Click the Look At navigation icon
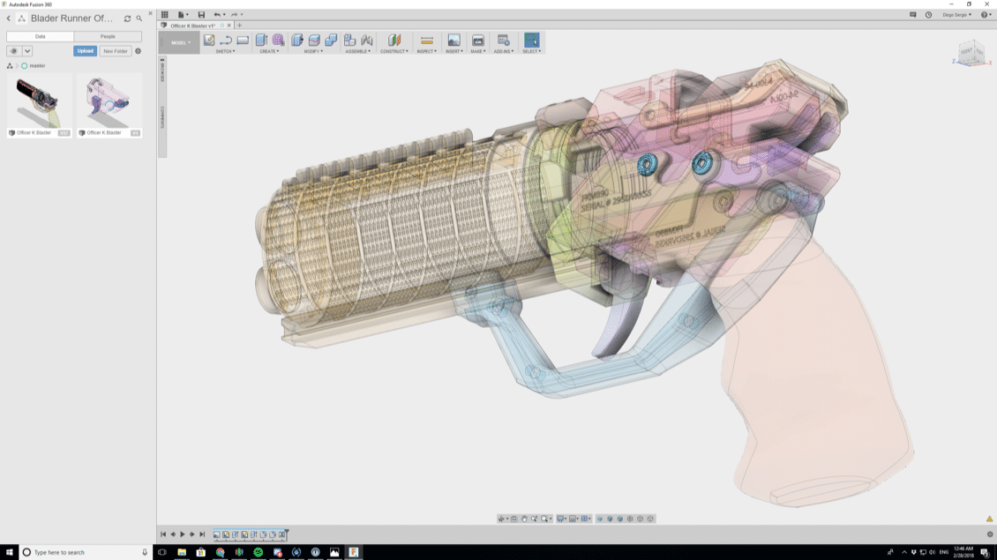Screen dimensions: 997x560 tap(514, 519)
